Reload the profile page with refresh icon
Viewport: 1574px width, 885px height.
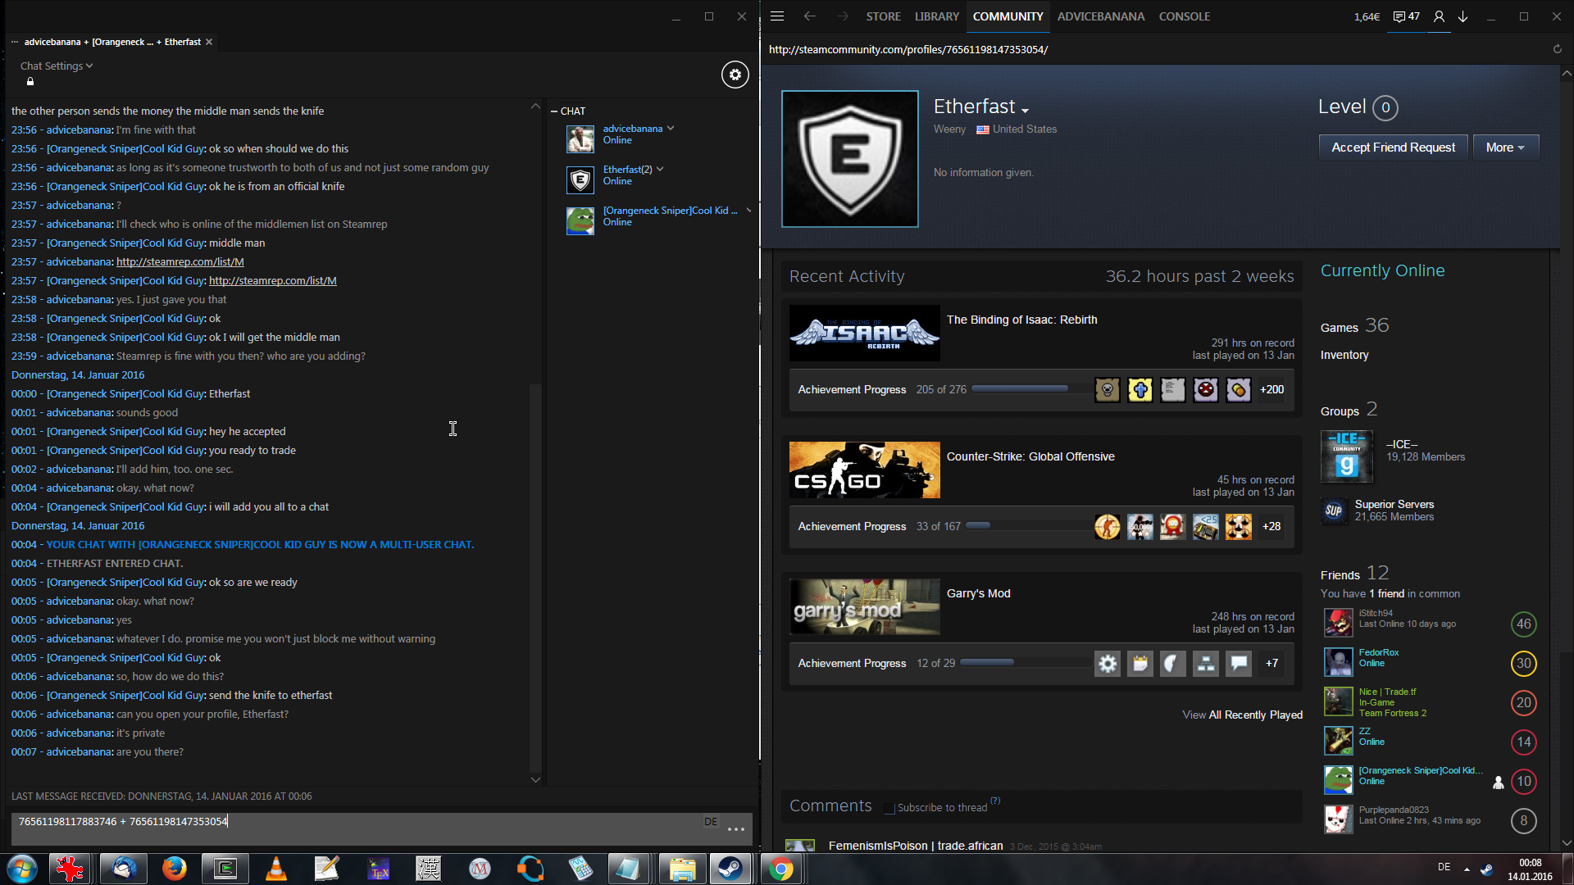pyautogui.click(x=1557, y=49)
